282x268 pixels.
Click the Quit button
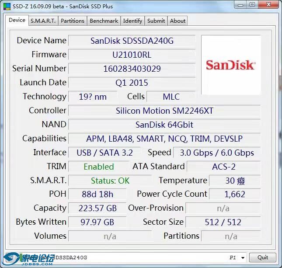tap(263, 258)
